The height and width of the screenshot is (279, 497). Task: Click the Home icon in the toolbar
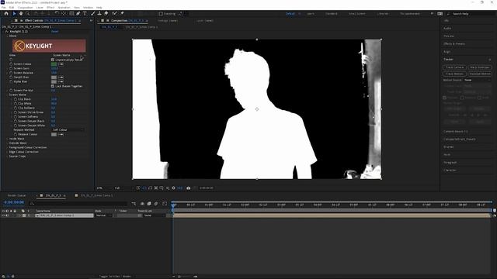click(6, 14)
